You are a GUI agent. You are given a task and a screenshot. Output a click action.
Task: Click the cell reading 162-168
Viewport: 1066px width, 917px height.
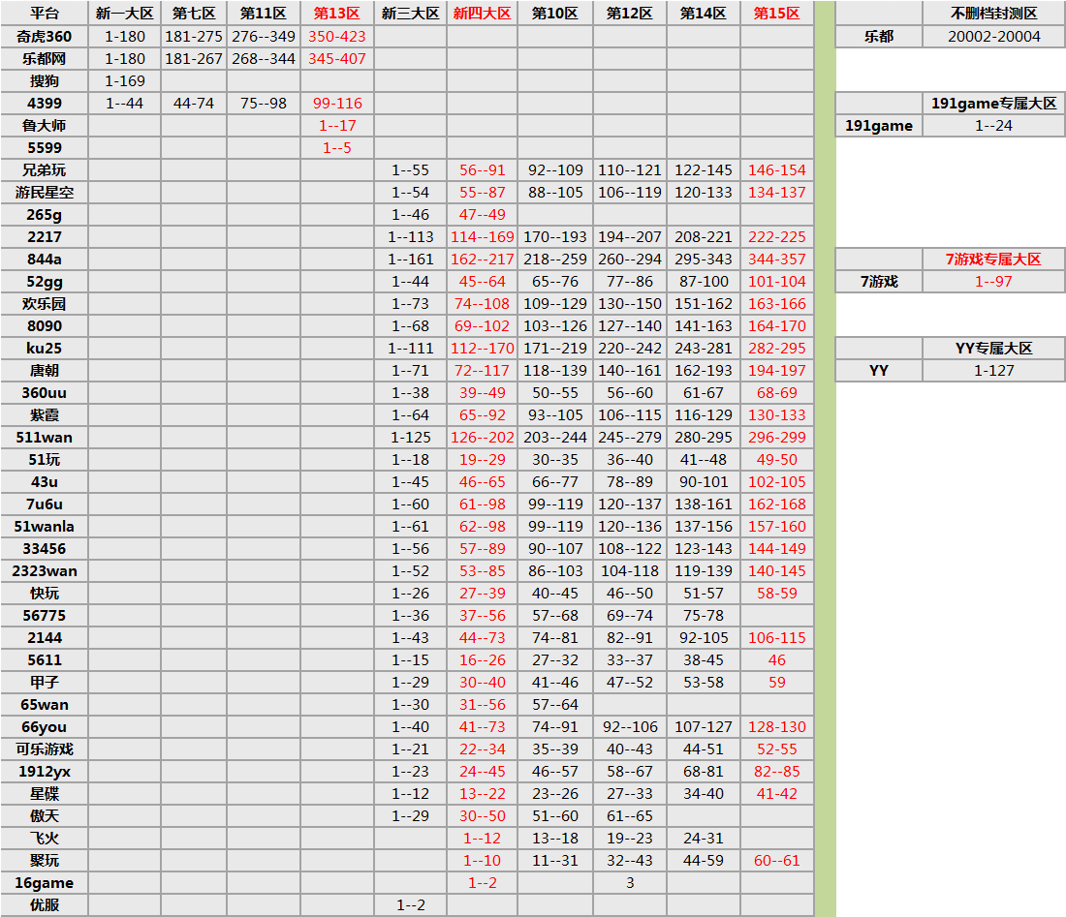(x=776, y=504)
